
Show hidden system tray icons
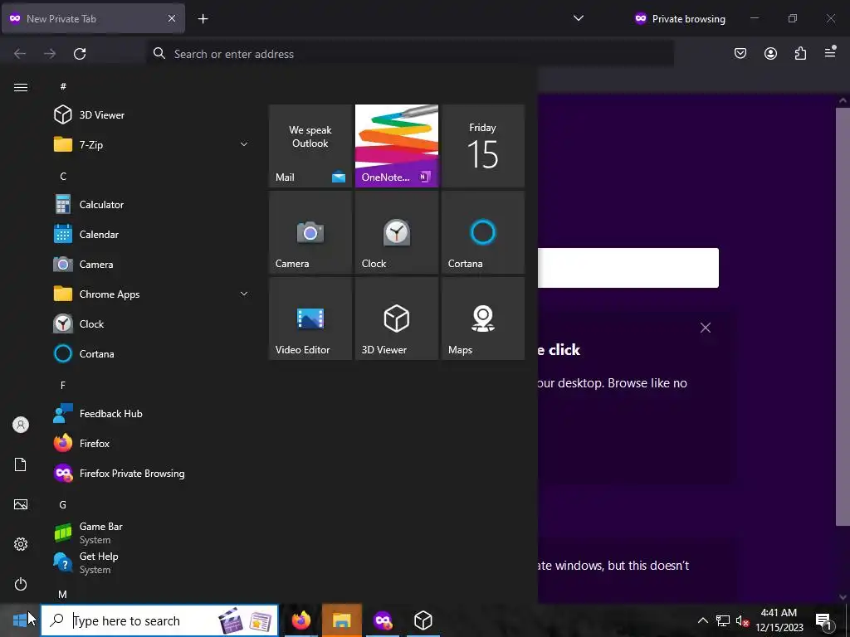702,620
